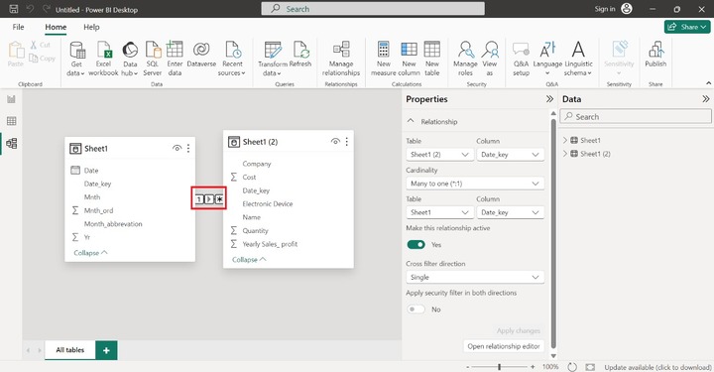Click Fit to screen icon in status bar
Viewport: 714px width, 372px height.
click(590, 367)
